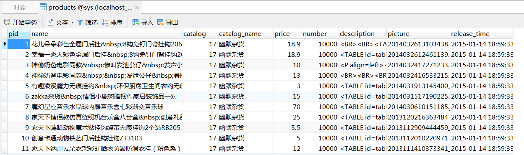Click the 排序 sort icon
The image size is (524, 155).
pos(105,22)
